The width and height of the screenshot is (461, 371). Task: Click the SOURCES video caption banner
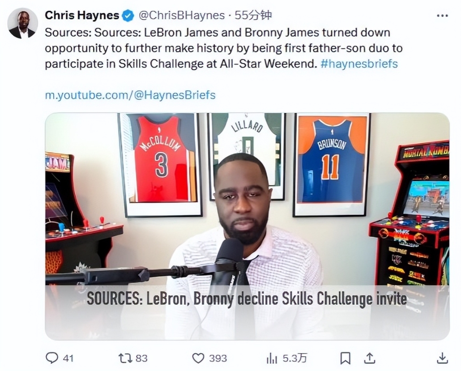coord(247,299)
